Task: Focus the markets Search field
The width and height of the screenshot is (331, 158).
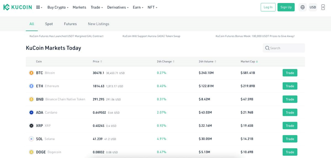Action: pyautogui.click(x=284, y=48)
